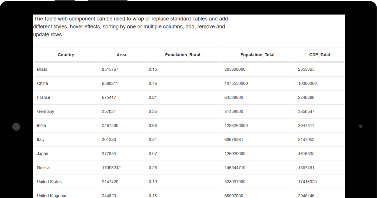Sort the table by GDP_Total column

320,54
